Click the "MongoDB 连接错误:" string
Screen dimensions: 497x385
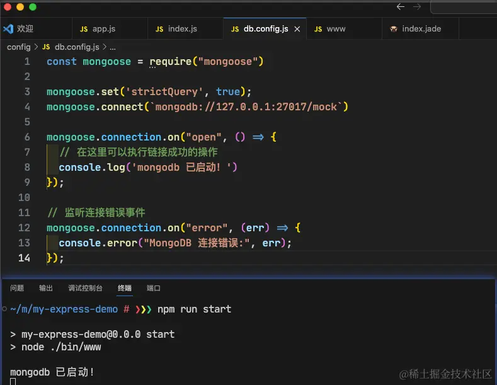tap(197, 243)
